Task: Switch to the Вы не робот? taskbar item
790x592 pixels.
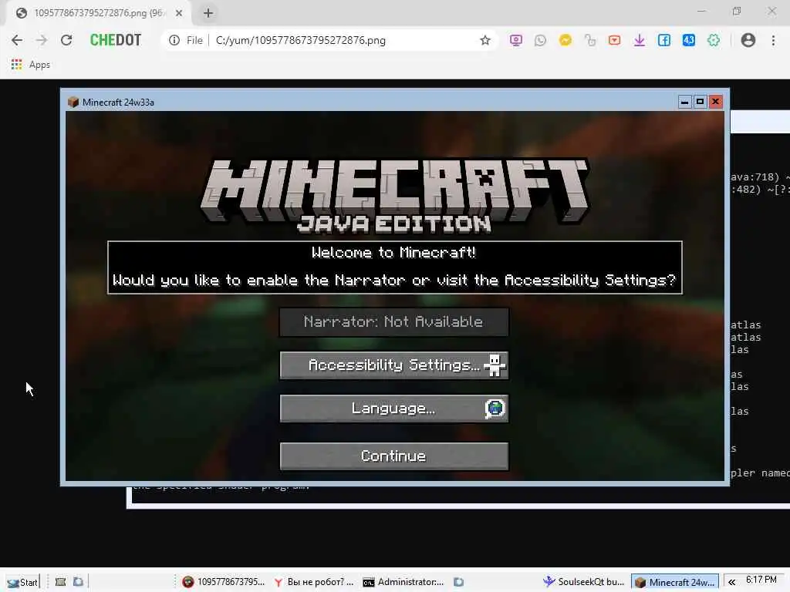Action: click(314, 582)
